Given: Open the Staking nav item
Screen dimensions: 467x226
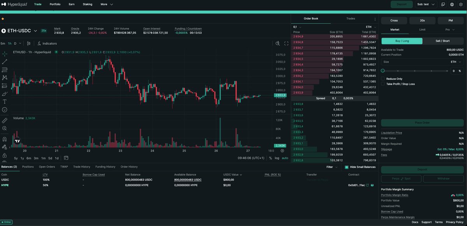Looking at the screenshot, I should coord(88,4).
